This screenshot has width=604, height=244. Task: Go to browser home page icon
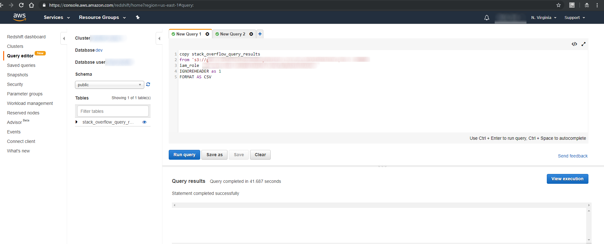pos(31,5)
